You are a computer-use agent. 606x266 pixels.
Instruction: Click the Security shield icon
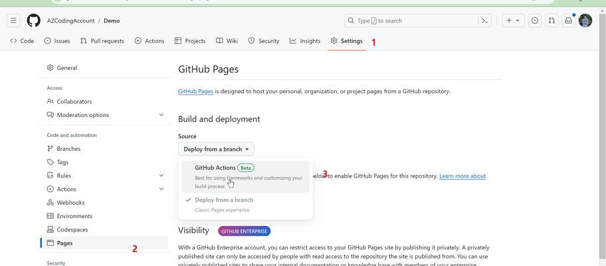point(251,41)
